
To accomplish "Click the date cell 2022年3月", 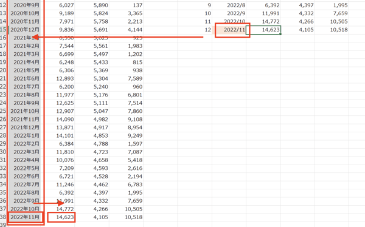I will pos(25,152).
